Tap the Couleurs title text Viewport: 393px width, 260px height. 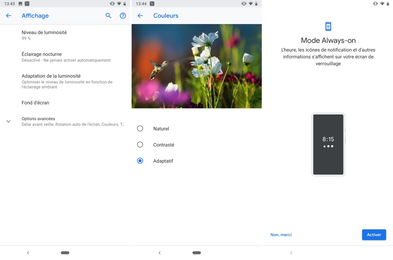(166, 16)
